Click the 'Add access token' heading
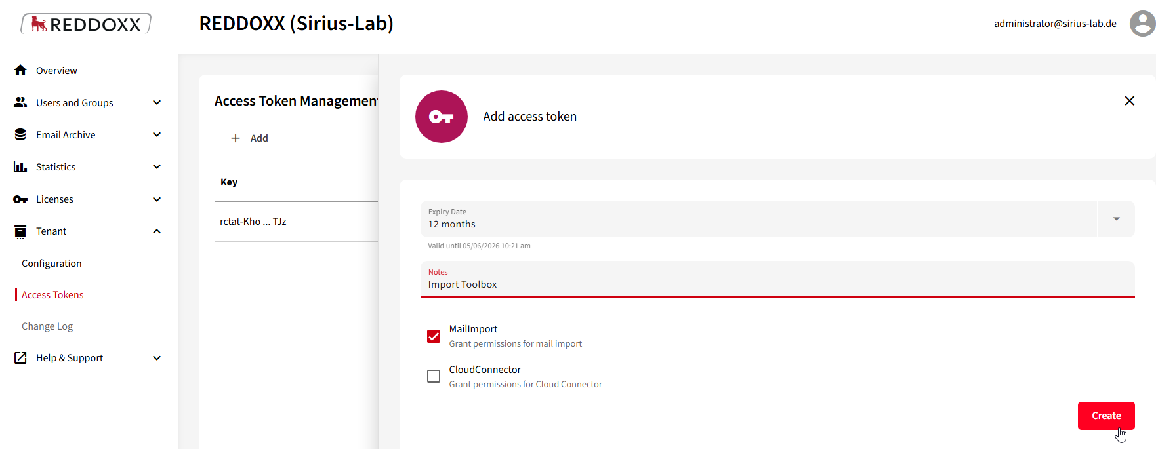Screen dimensions: 1156x449 [530, 117]
